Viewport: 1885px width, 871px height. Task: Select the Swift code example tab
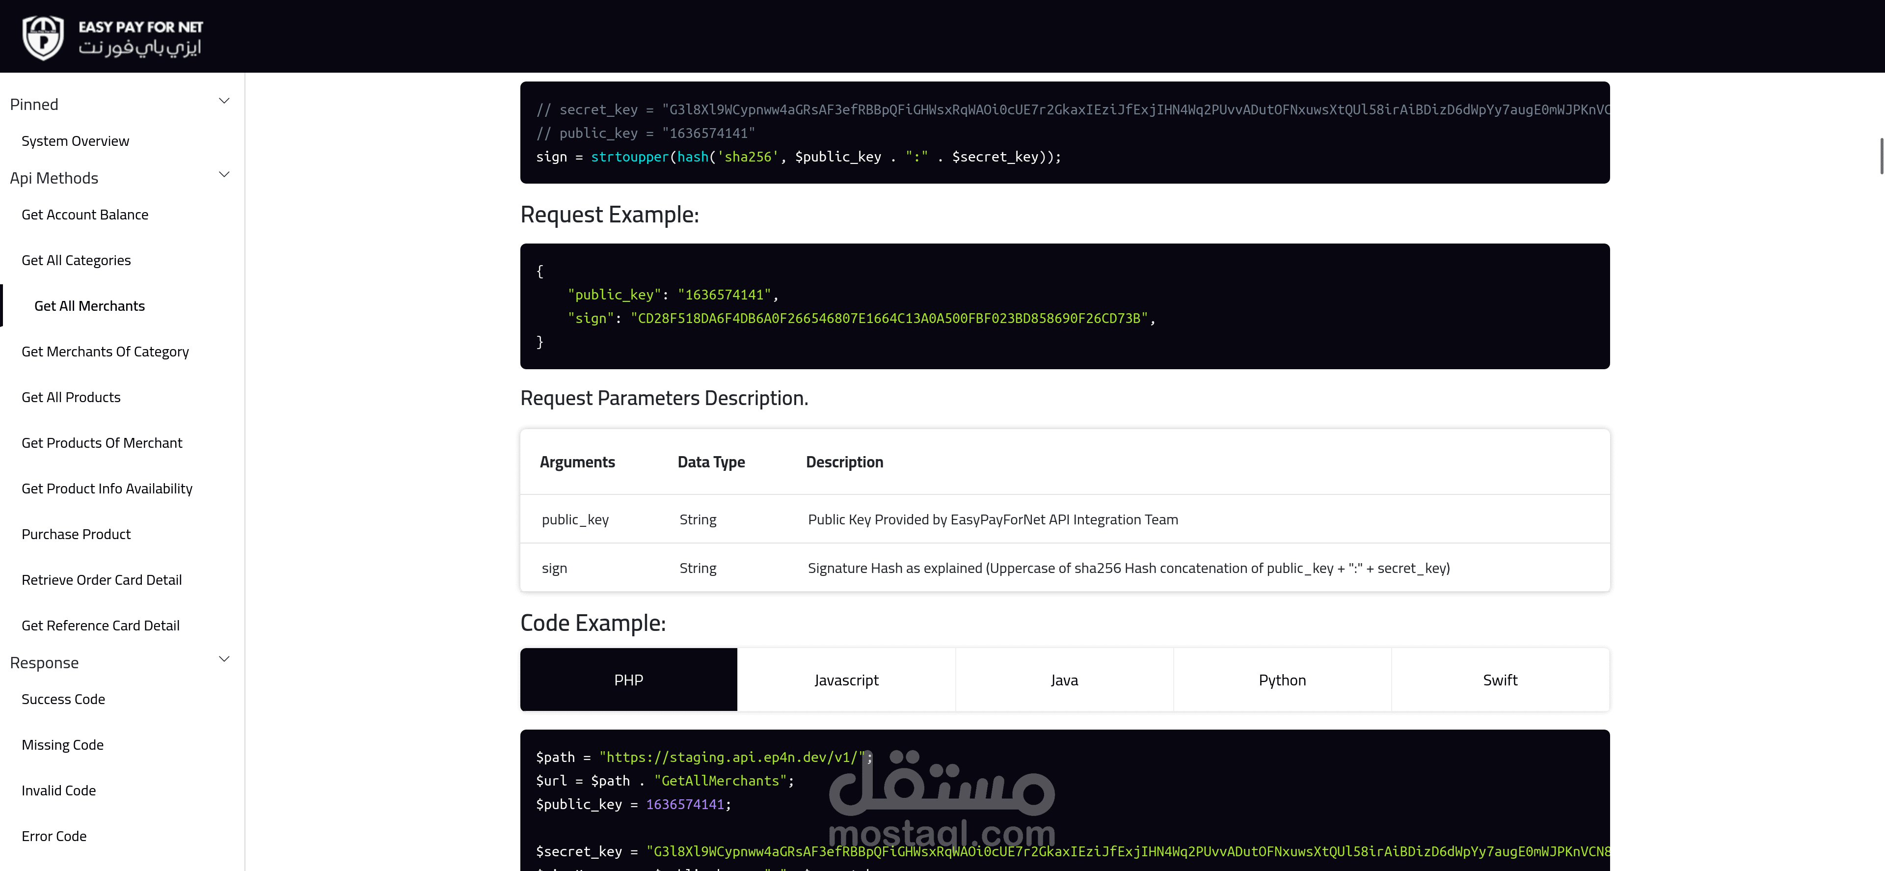tap(1500, 680)
